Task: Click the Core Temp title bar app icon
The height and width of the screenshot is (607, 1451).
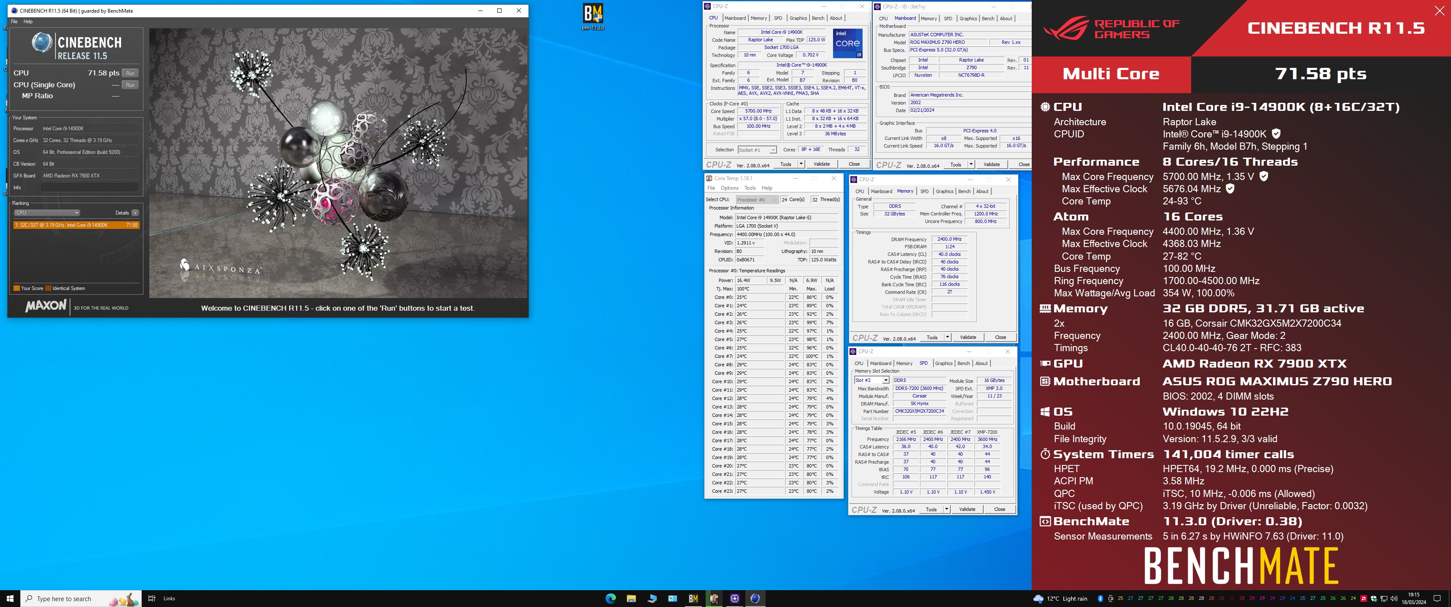Action: [709, 178]
